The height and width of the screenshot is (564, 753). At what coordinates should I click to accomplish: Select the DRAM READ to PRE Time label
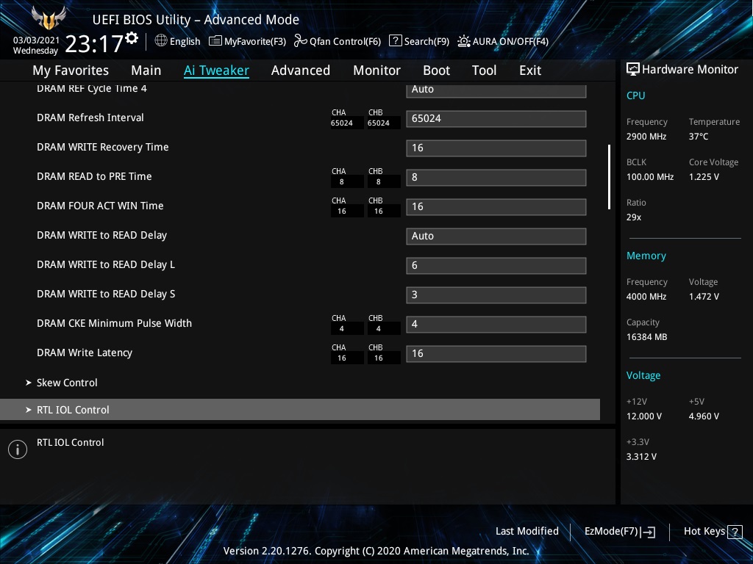tap(94, 176)
